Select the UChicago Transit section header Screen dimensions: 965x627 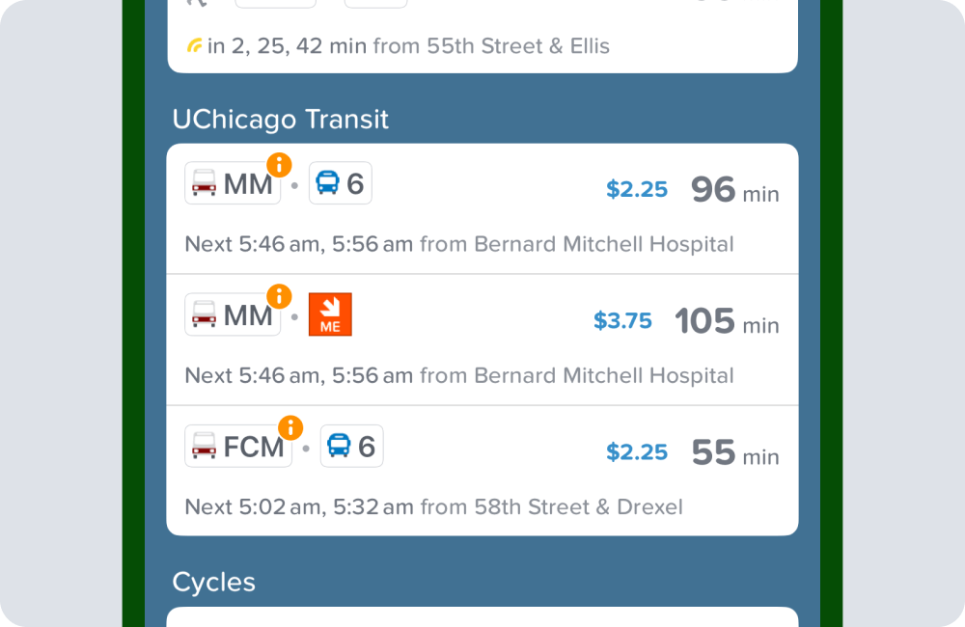coord(280,120)
